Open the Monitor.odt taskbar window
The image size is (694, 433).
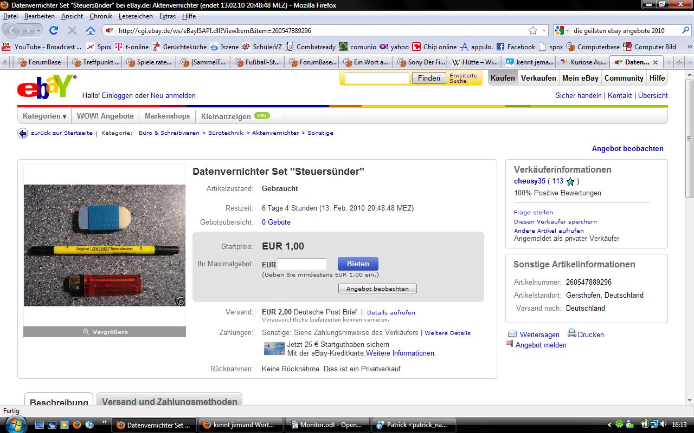pyautogui.click(x=327, y=425)
